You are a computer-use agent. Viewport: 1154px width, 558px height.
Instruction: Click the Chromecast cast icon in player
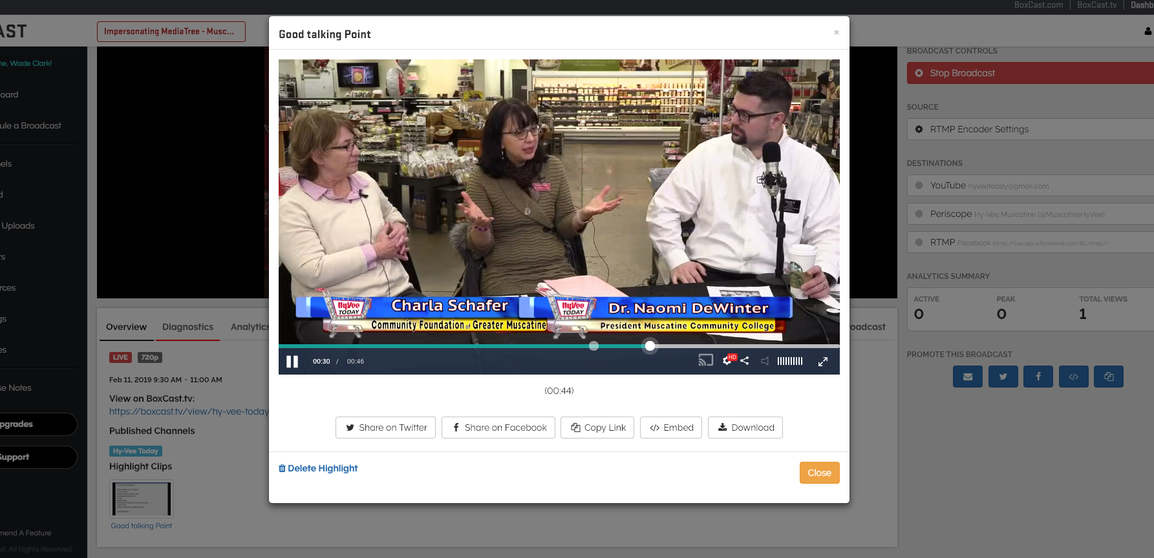click(x=705, y=360)
